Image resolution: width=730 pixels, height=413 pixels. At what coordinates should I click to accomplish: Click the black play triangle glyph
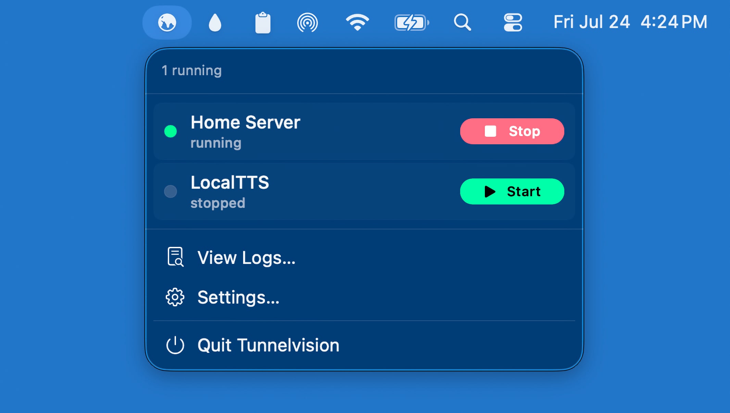point(490,191)
